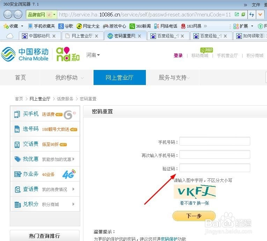
Task: Click 看不清?换一张 to refresh captcha
Action: 194,203
